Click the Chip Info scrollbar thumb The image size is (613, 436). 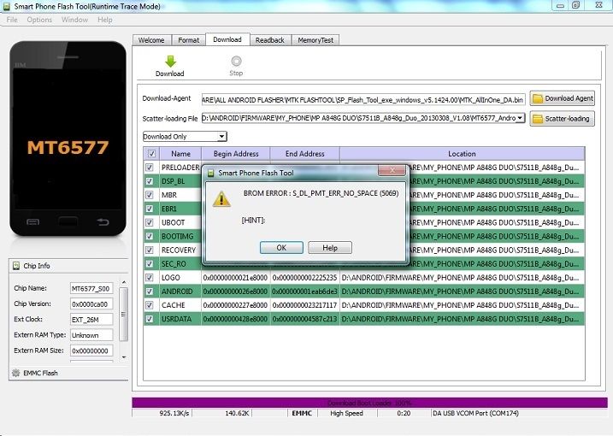click(123, 315)
